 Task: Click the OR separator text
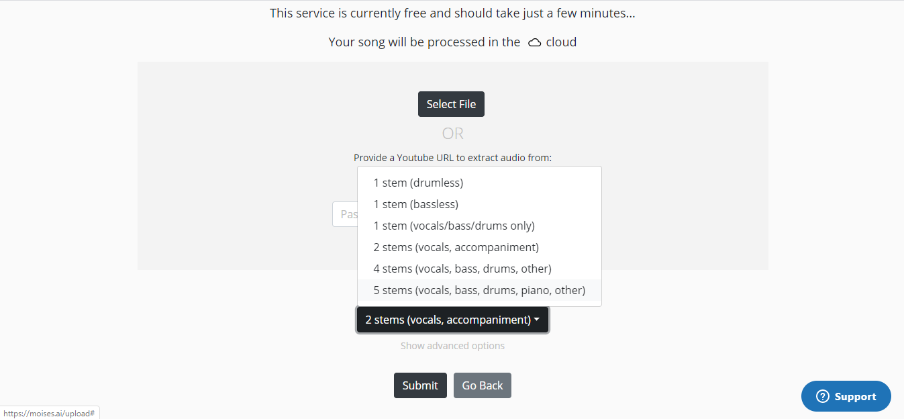click(x=453, y=134)
